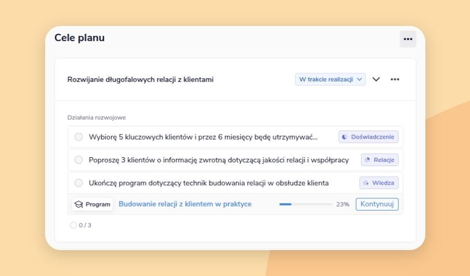Screen dimensions: 470x276
Task: Click the Działania rozwojowe section label
Action: [96, 117]
